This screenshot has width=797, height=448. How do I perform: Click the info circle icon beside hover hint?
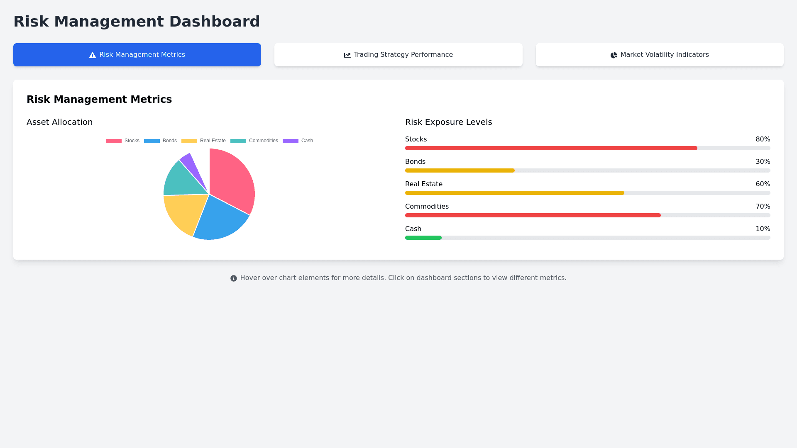(234, 278)
